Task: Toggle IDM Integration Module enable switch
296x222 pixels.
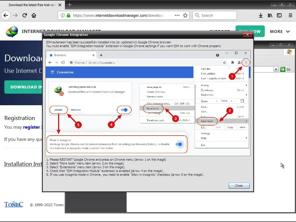Action: [124, 110]
